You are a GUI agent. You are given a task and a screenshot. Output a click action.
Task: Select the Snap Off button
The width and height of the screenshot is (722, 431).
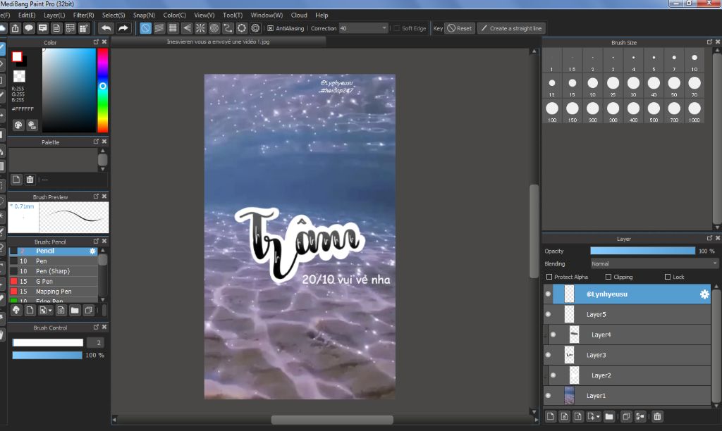tap(145, 28)
